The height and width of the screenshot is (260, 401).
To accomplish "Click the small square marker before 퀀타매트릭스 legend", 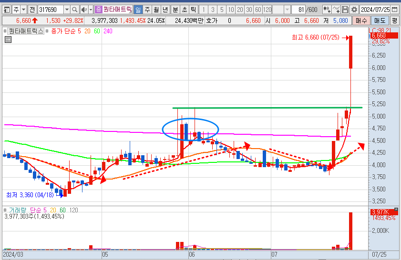I will coord(5,31).
